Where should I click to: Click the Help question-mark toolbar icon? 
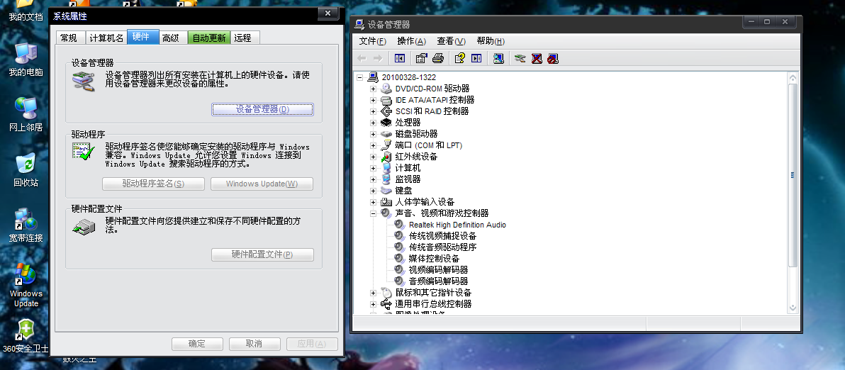tap(459, 58)
